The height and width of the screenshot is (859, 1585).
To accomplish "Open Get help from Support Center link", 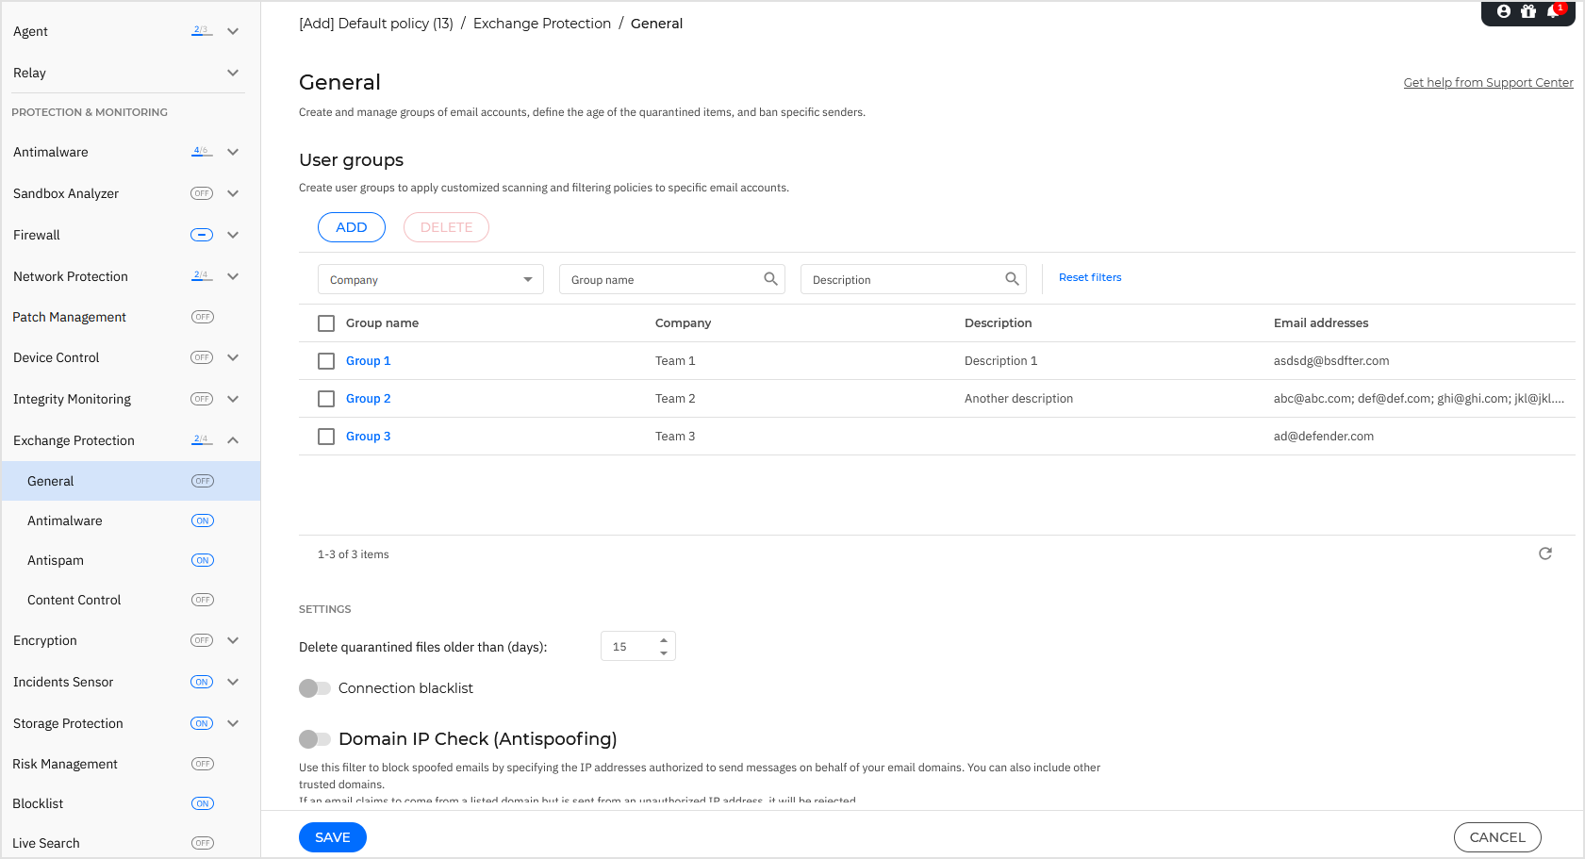I will (x=1488, y=83).
